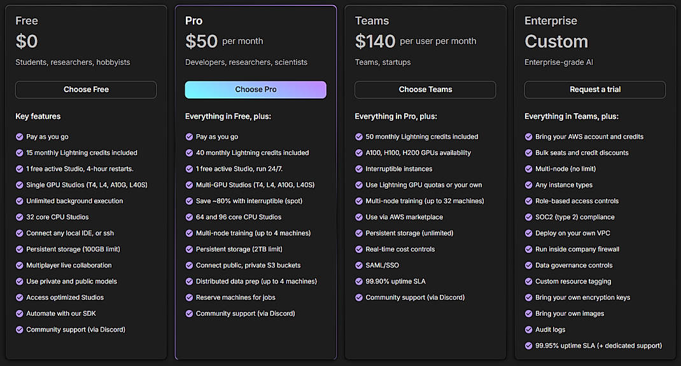
Task: Click the checkmark beside Audit logs
Action: pos(529,329)
